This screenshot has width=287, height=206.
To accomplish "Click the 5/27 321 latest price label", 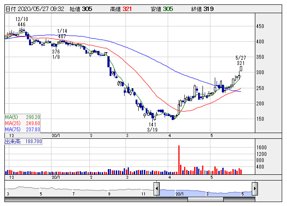I will [240, 61].
